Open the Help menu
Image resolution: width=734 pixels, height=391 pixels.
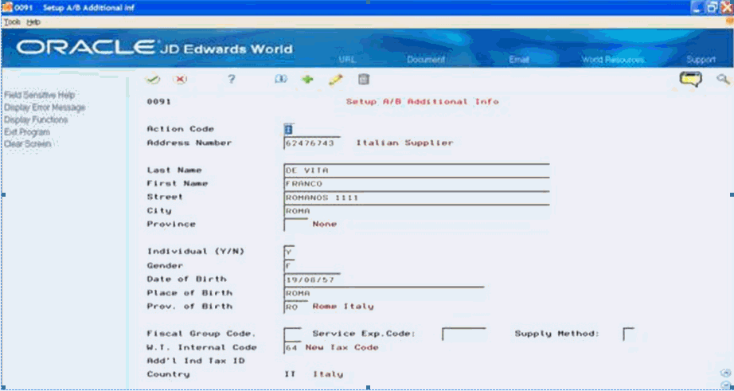pyautogui.click(x=33, y=22)
